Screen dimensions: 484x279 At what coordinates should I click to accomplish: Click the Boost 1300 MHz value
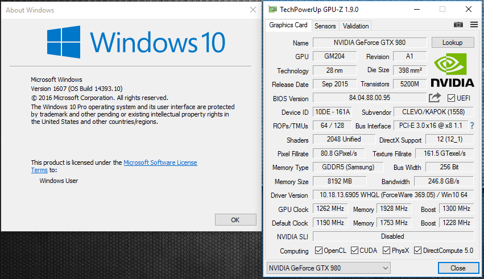coord(456,209)
